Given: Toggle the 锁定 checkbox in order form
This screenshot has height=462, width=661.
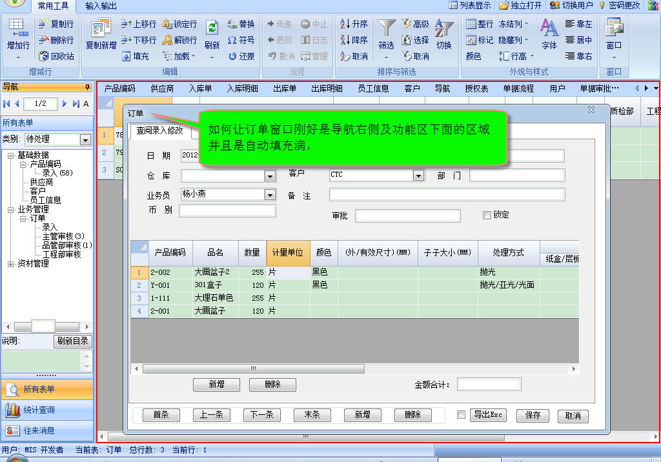Looking at the screenshot, I should pos(487,215).
